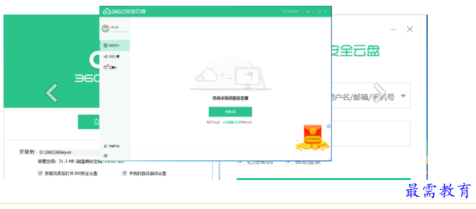Close the 360安全云盘 main window
The width and height of the screenshot is (476, 209).
point(325,12)
